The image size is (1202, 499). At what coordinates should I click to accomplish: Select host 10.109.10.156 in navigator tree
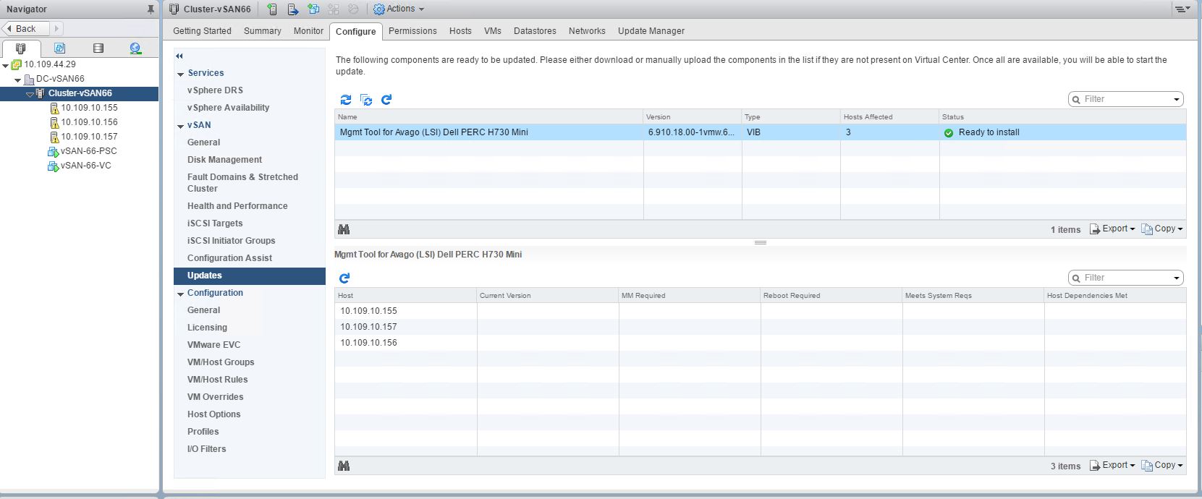[89, 122]
